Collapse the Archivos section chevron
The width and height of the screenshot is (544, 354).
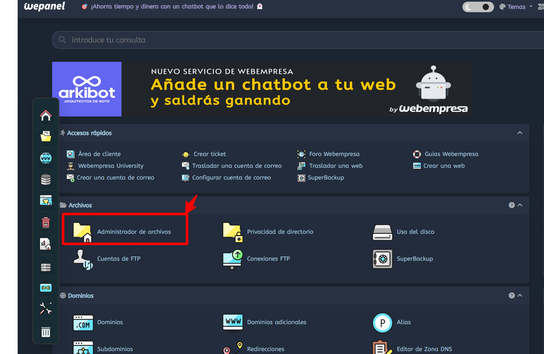pyautogui.click(x=520, y=205)
